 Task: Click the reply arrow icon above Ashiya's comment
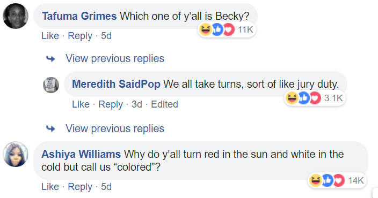coord(50,128)
